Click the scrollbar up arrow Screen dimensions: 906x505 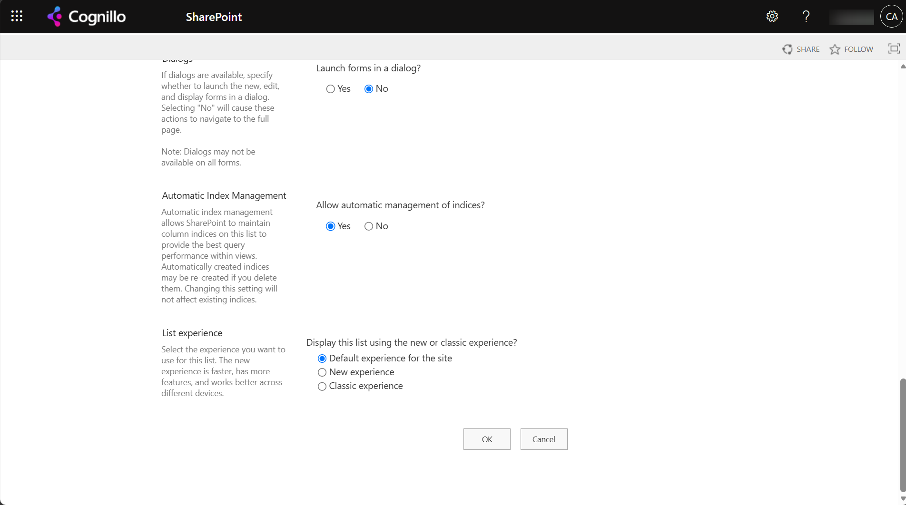903,67
